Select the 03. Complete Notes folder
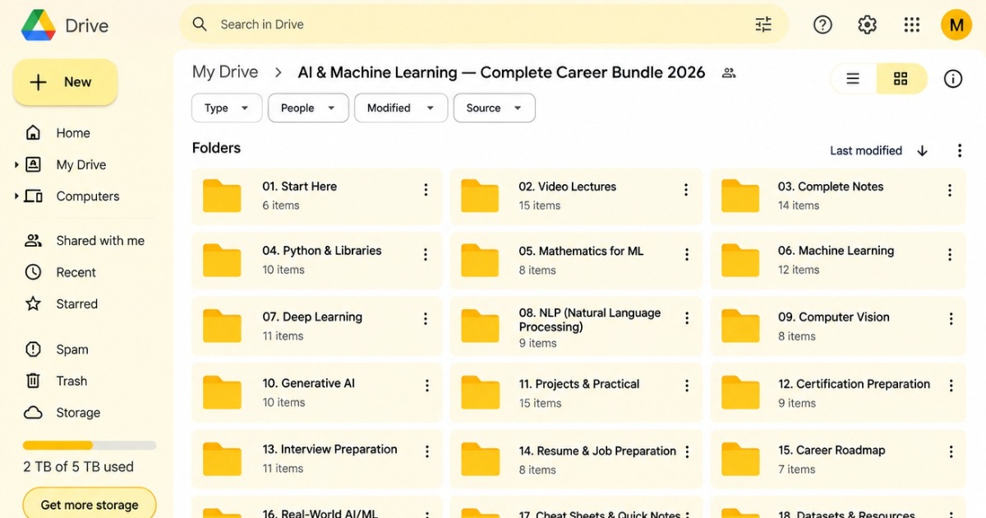986x518 pixels. pos(838,197)
